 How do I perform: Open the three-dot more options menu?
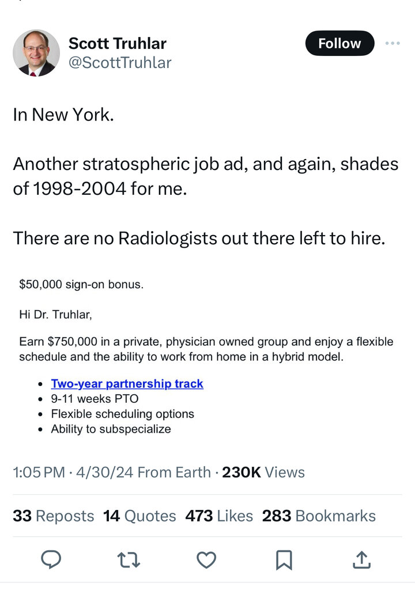tap(392, 43)
